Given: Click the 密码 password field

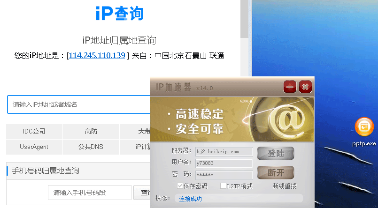Looking at the screenshot, I should point(224,175).
